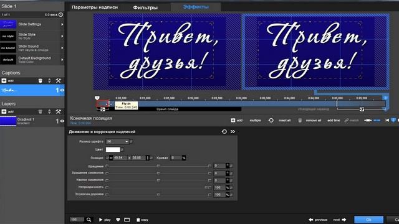Screen dimensions: 399x224
Task: Click the play button
Action: (x=105, y=220)
